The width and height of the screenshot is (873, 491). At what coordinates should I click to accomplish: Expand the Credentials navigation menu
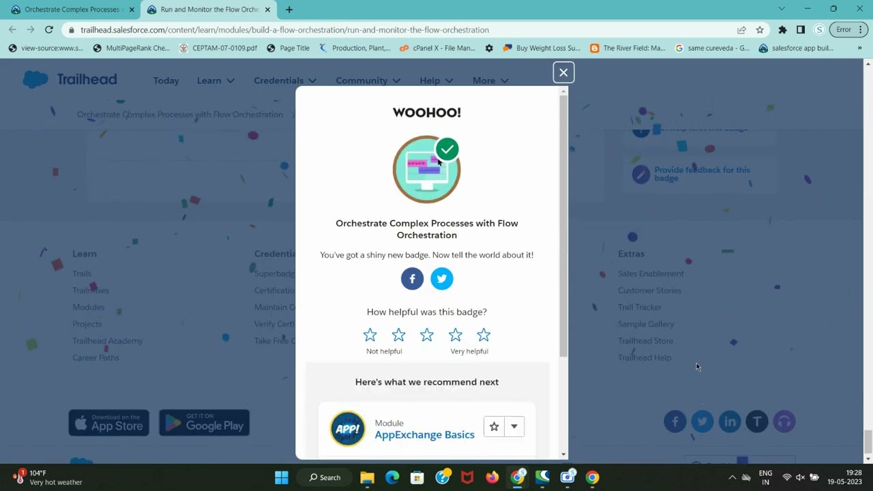pyautogui.click(x=285, y=80)
